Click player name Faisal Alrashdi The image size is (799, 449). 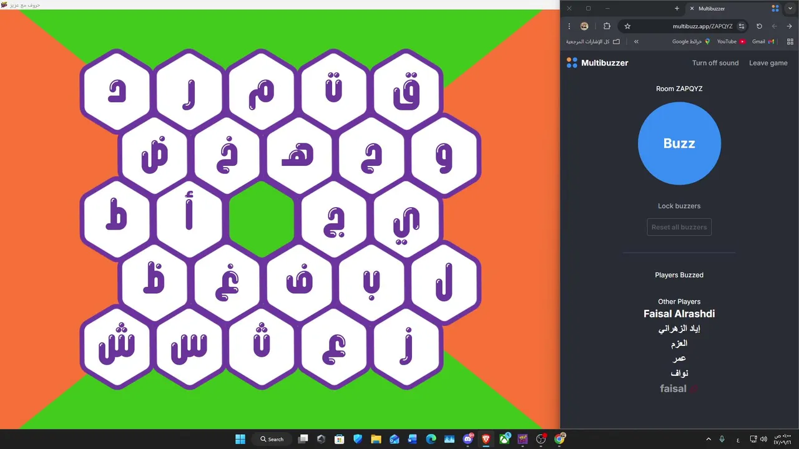click(679, 314)
